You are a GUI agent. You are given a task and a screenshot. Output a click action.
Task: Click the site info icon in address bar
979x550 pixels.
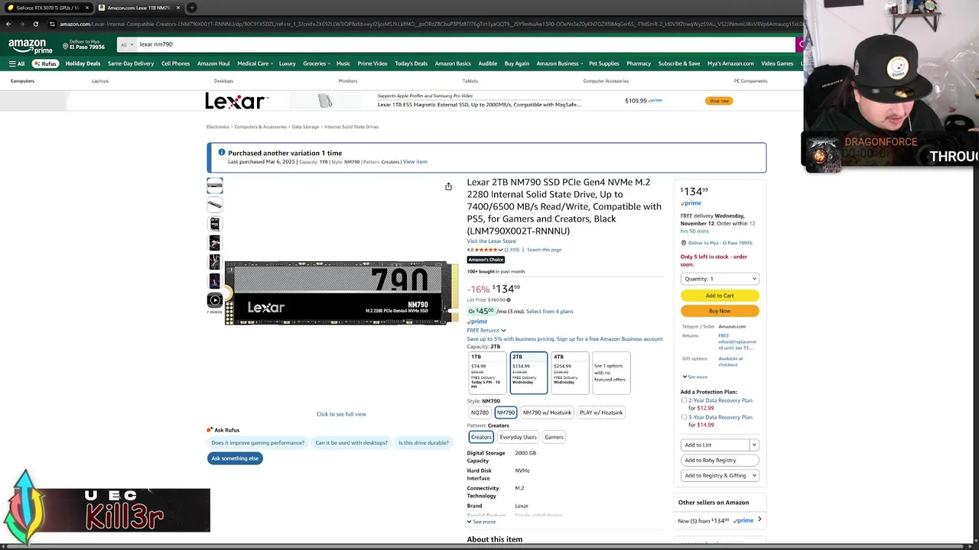tap(52, 24)
